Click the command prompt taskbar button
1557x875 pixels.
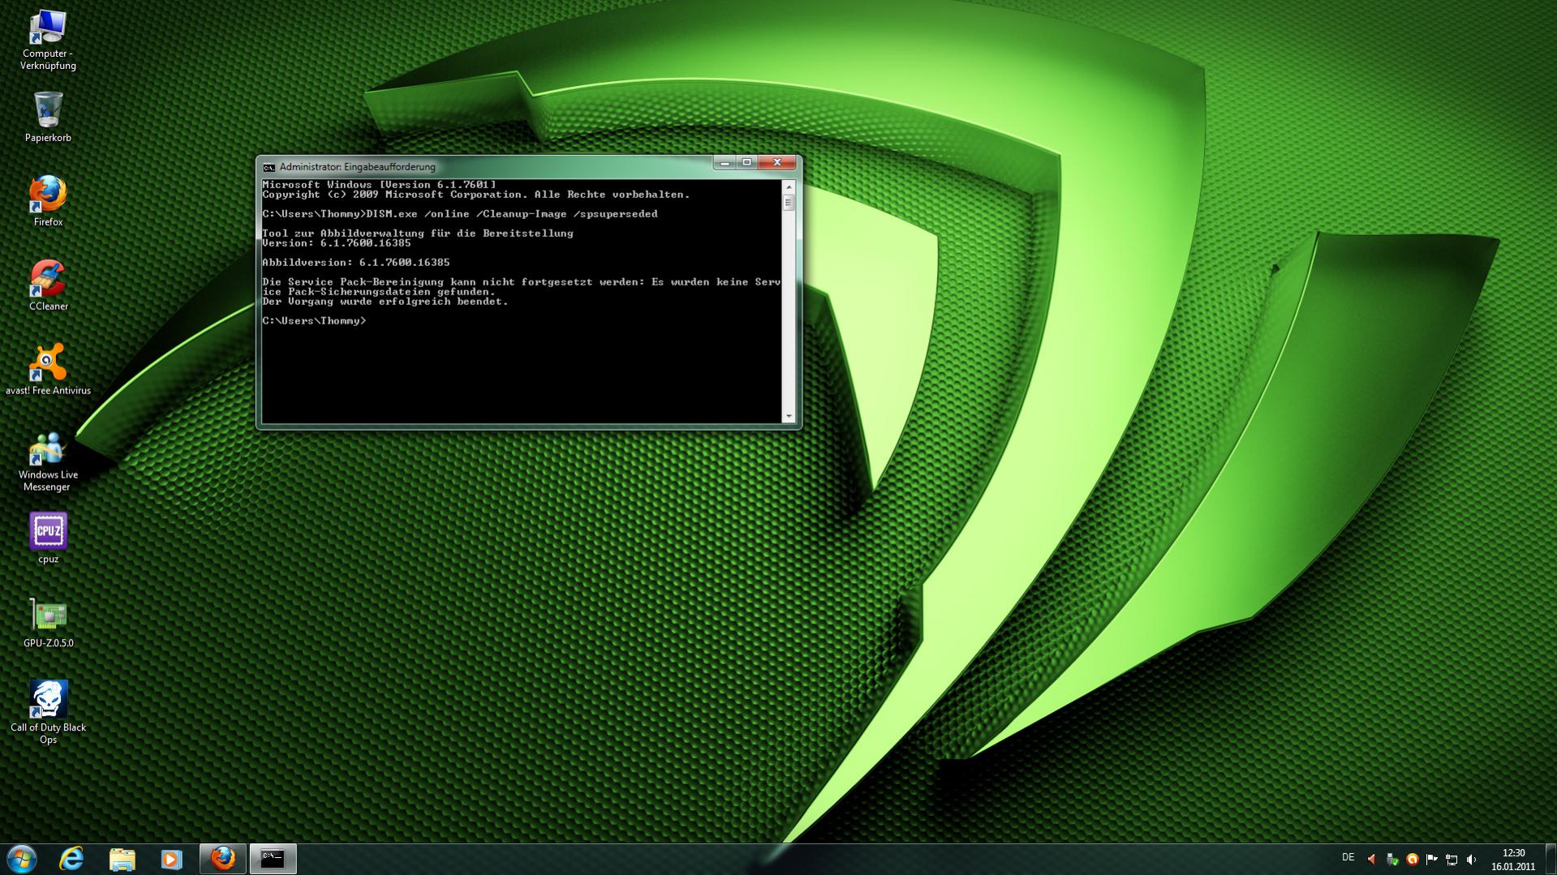point(273,859)
